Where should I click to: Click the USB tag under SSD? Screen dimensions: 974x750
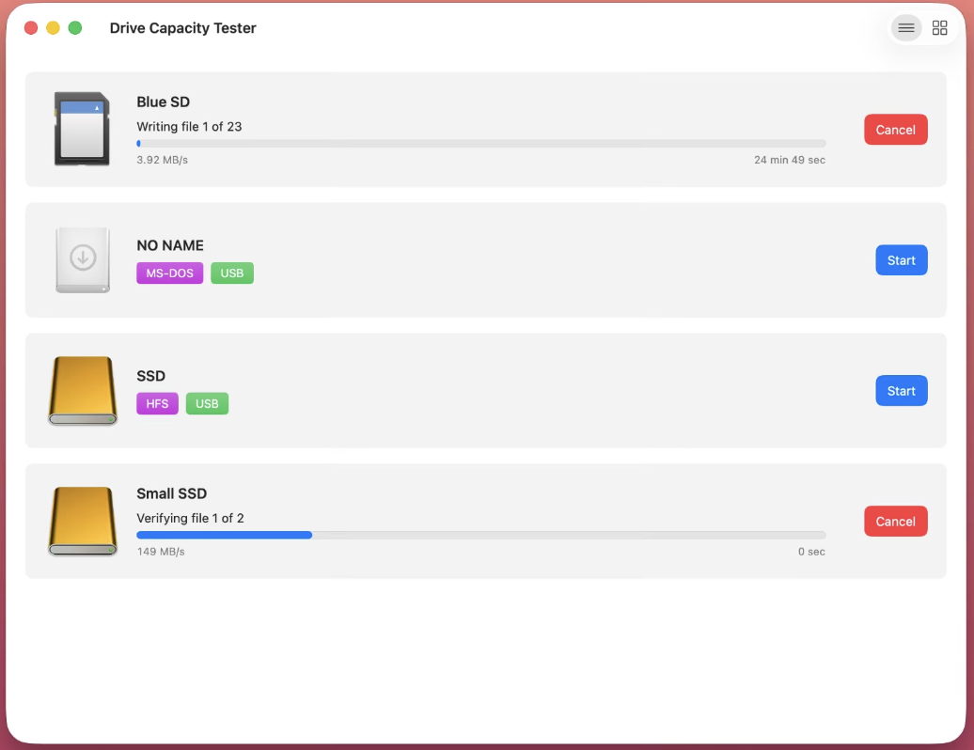(x=207, y=403)
